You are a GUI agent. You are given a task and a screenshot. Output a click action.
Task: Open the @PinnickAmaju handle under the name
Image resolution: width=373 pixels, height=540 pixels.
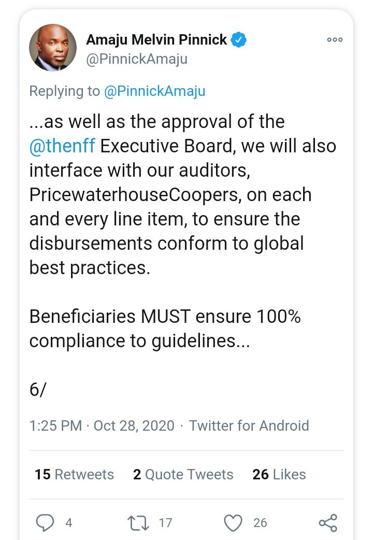point(137,59)
